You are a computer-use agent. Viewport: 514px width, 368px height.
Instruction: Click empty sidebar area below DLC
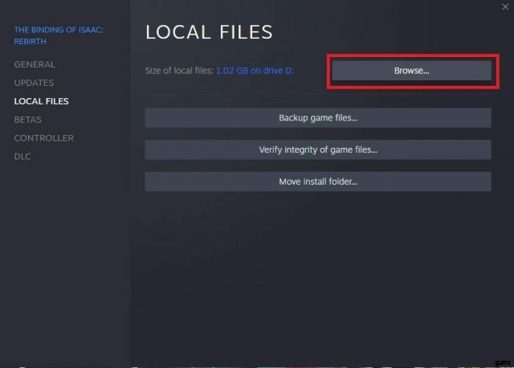[64, 257]
